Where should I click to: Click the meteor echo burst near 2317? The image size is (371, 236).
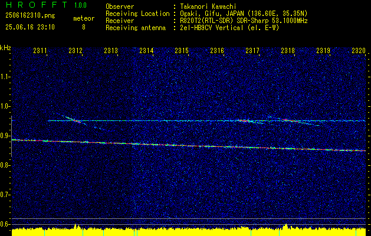(x=246, y=121)
